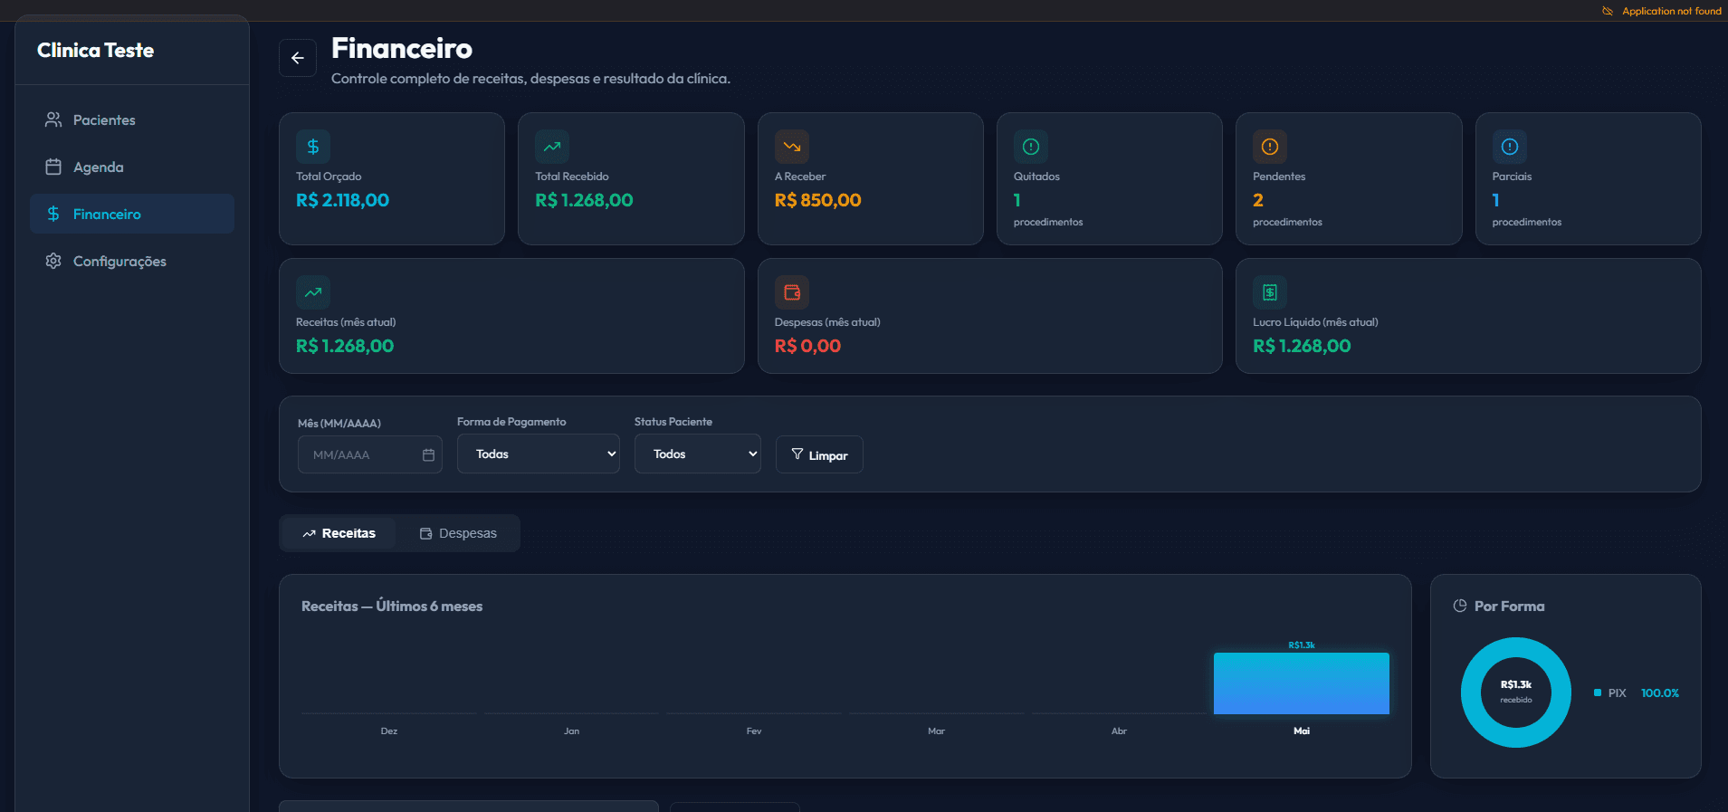The width and height of the screenshot is (1728, 812).
Task: Open the Forma de Pagamento dropdown
Action: pos(539,454)
